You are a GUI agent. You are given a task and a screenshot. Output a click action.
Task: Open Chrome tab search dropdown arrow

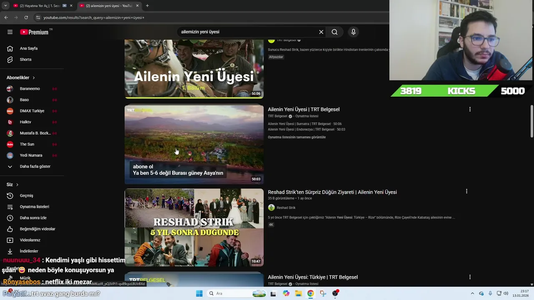click(x=5, y=6)
